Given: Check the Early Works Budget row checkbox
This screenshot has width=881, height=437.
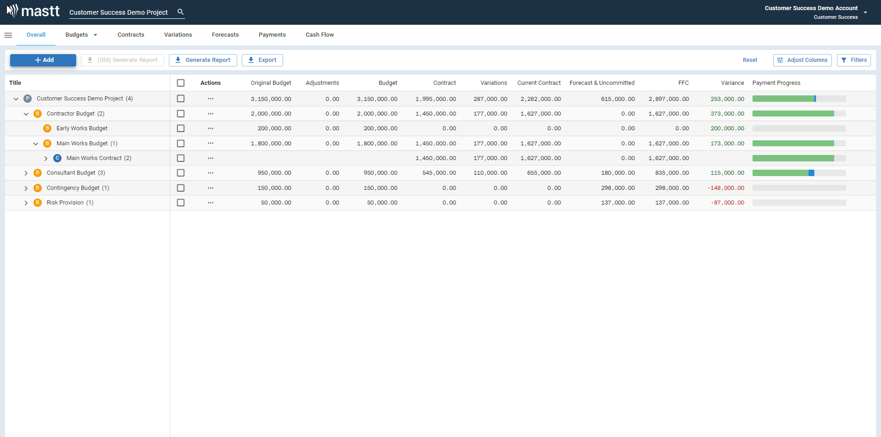Looking at the screenshot, I should point(181,128).
